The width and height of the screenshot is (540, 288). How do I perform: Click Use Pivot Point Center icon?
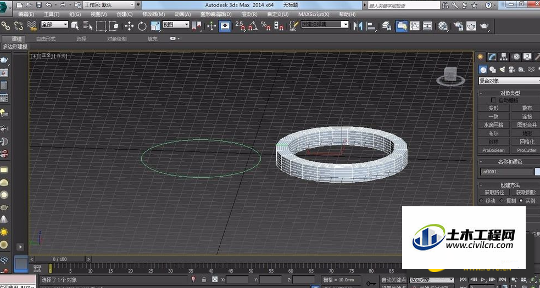196,26
